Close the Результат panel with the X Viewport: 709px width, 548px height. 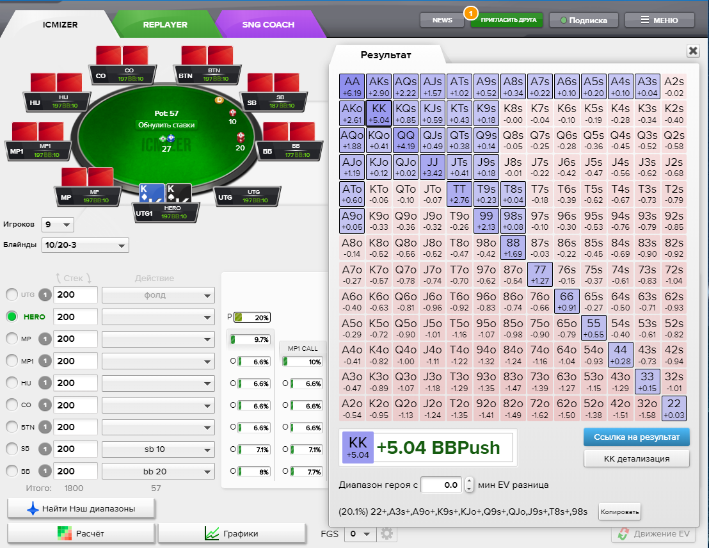pos(693,51)
